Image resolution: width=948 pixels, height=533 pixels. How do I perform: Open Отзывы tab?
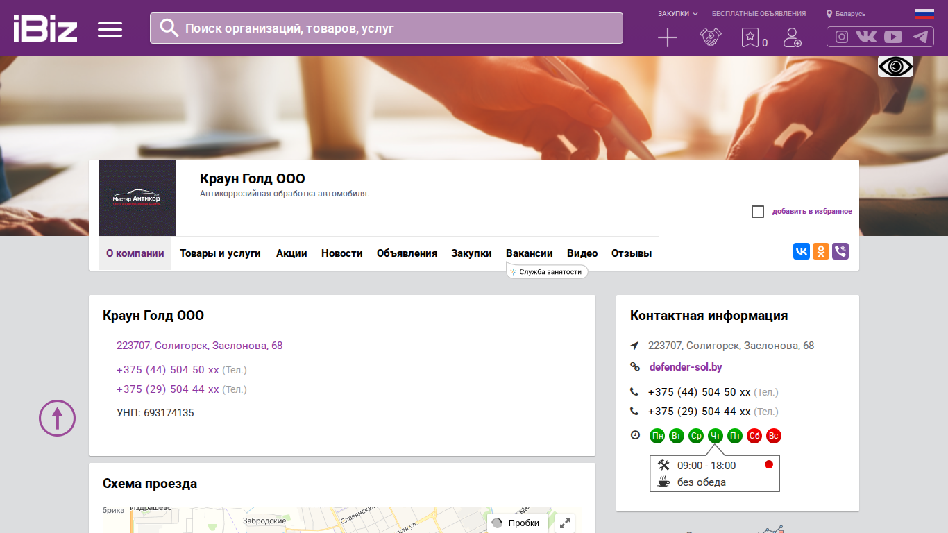coord(632,253)
